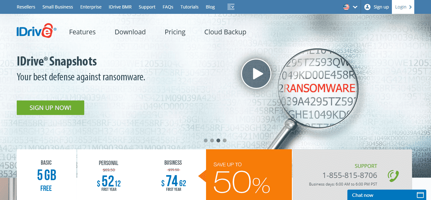Choose the Basic 5 GB Free plan
The height and width of the screenshot is (200, 431).
click(x=46, y=175)
